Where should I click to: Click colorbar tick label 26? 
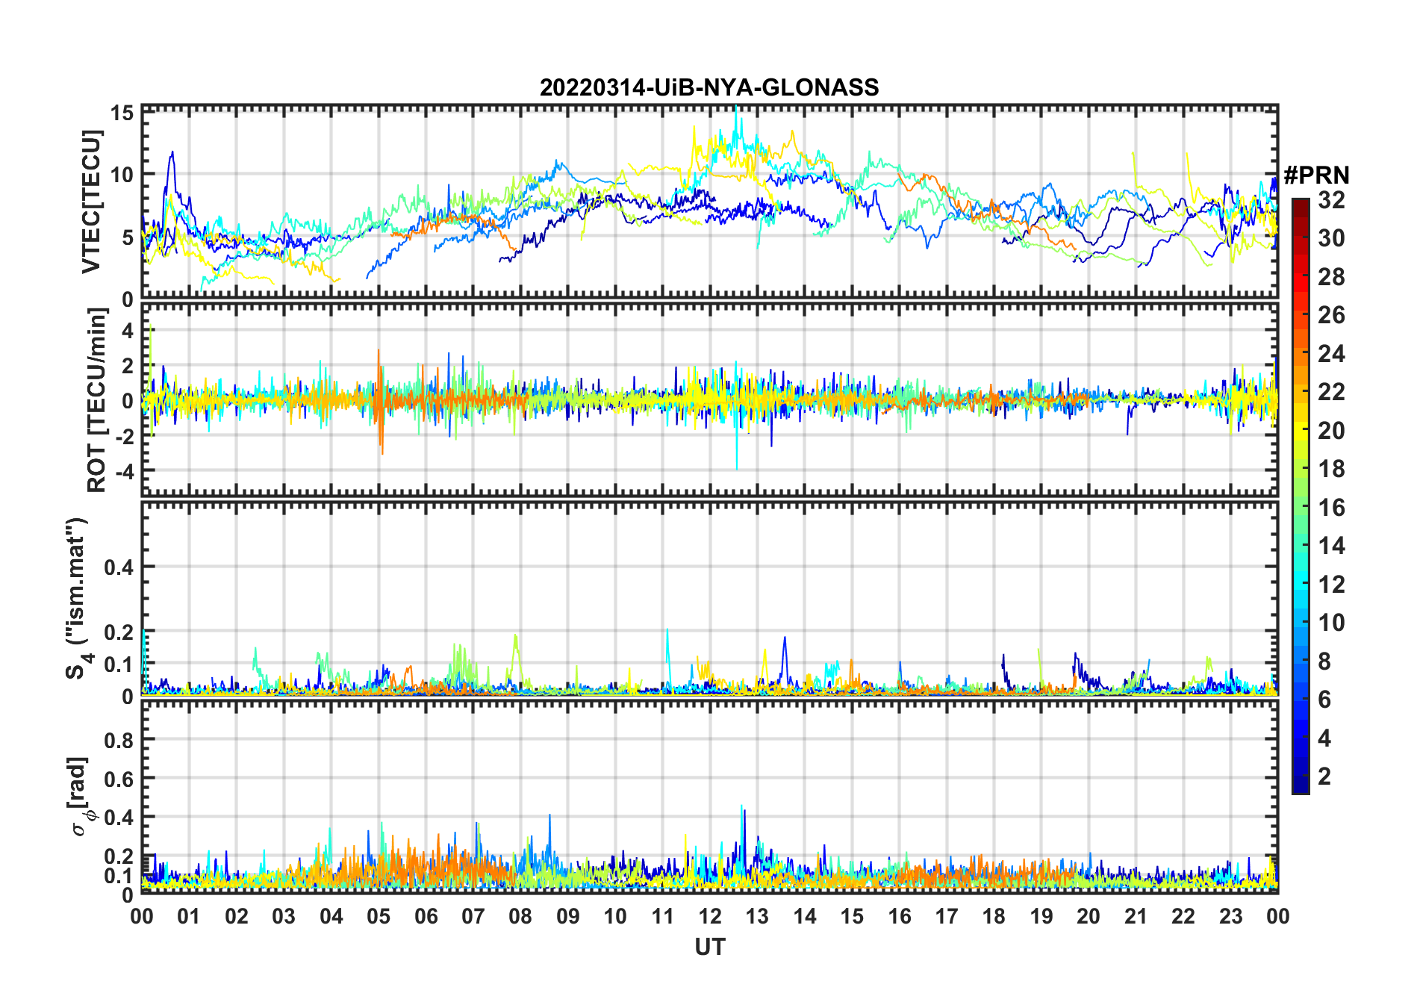click(1331, 315)
